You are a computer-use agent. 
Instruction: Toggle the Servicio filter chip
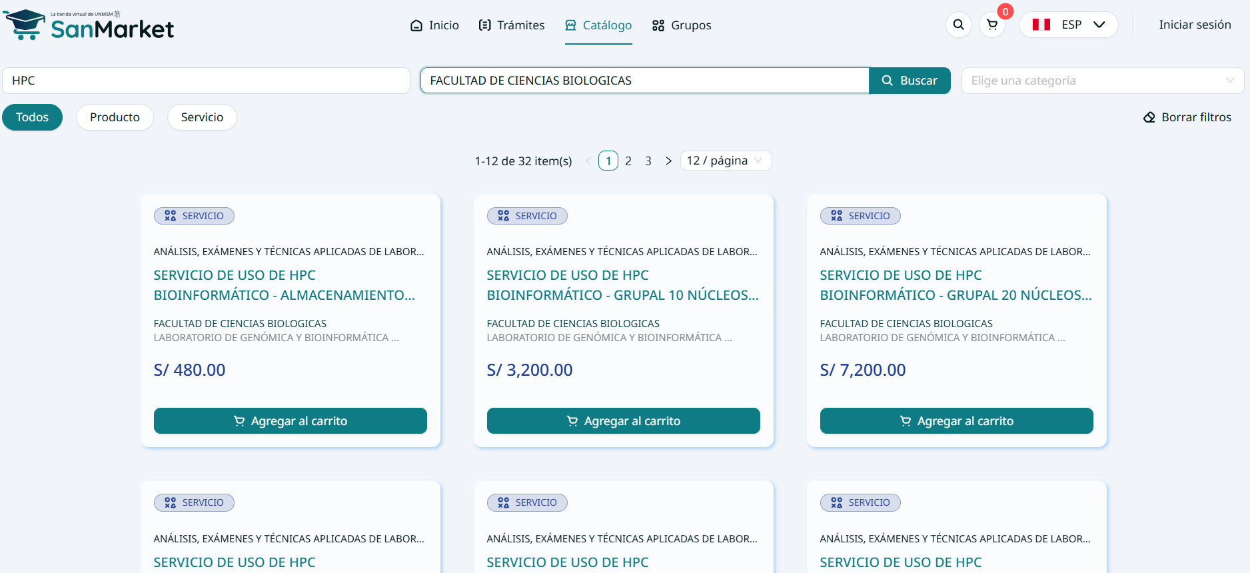coord(202,117)
